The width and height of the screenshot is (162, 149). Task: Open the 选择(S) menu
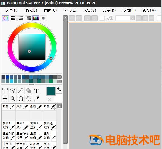point(89,10)
